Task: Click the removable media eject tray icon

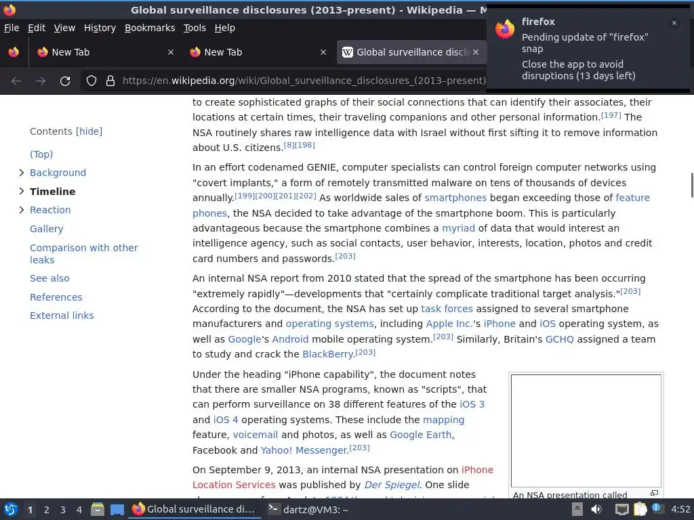Action: coord(577,509)
